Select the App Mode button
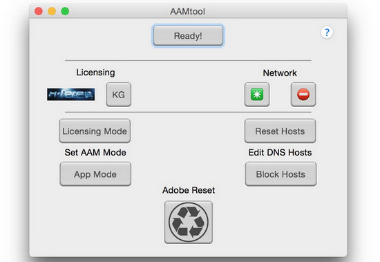 click(x=95, y=174)
